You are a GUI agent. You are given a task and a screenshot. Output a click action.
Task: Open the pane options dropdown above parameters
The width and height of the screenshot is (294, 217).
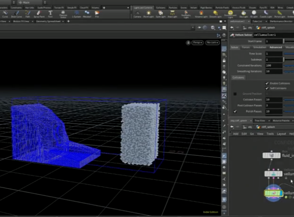[x=225, y=21]
